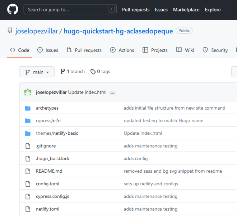Click the .gitignore file icon
237x215 pixels.
pyautogui.click(x=28, y=146)
